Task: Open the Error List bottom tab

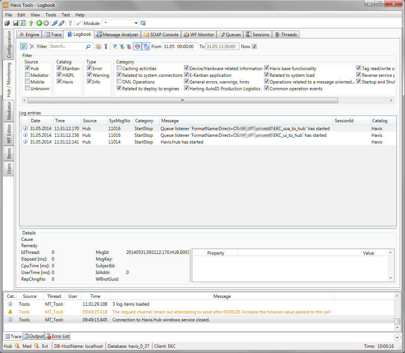Action: [x=57, y=336]
